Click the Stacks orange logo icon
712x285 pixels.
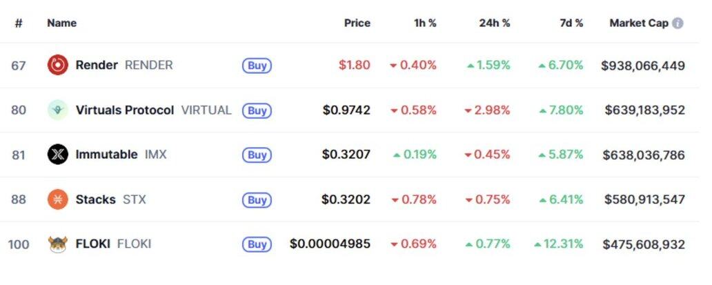[x=57, y=199]
